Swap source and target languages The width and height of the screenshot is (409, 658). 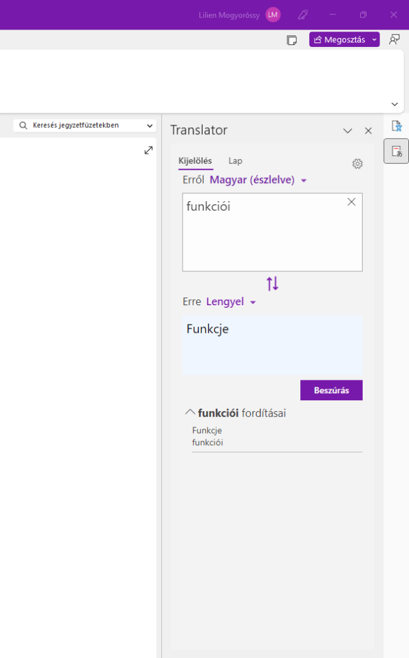[273, 283]
